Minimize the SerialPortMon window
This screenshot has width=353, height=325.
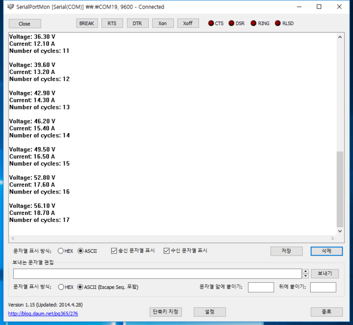point(299,7)
